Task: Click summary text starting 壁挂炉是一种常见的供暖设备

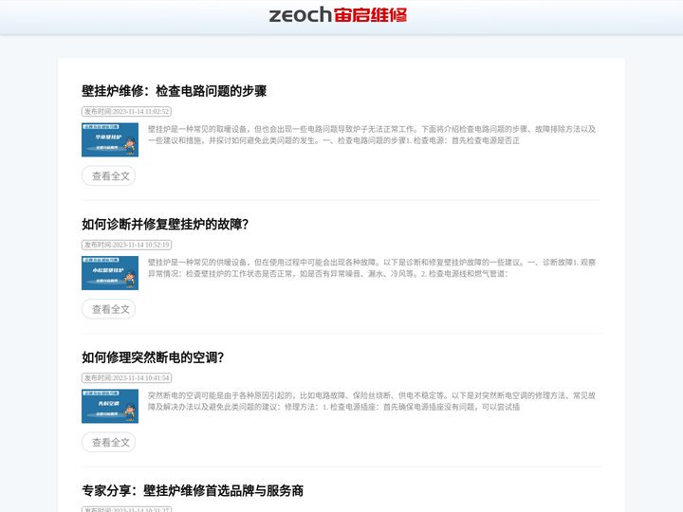Action: 372,267
